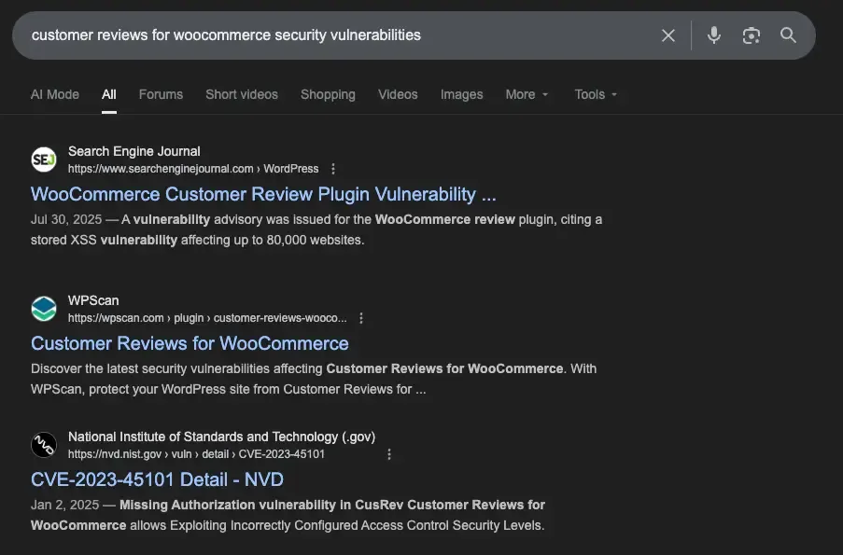Switch to Images tab
The image size is (843, 555).
tap(462, 94)
